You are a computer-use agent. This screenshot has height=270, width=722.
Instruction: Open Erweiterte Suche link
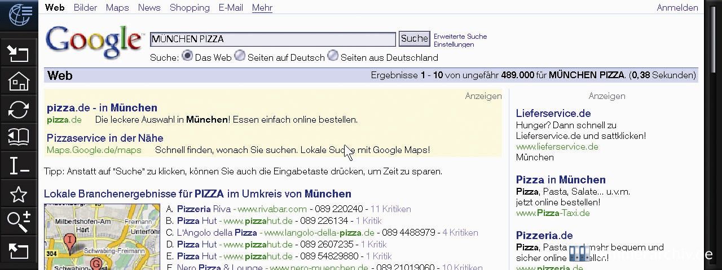tap(460, 36)
